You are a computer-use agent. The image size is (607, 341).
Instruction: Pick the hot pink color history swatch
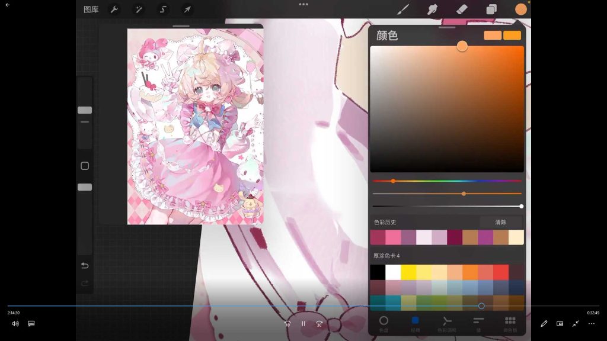click(393, 237)
